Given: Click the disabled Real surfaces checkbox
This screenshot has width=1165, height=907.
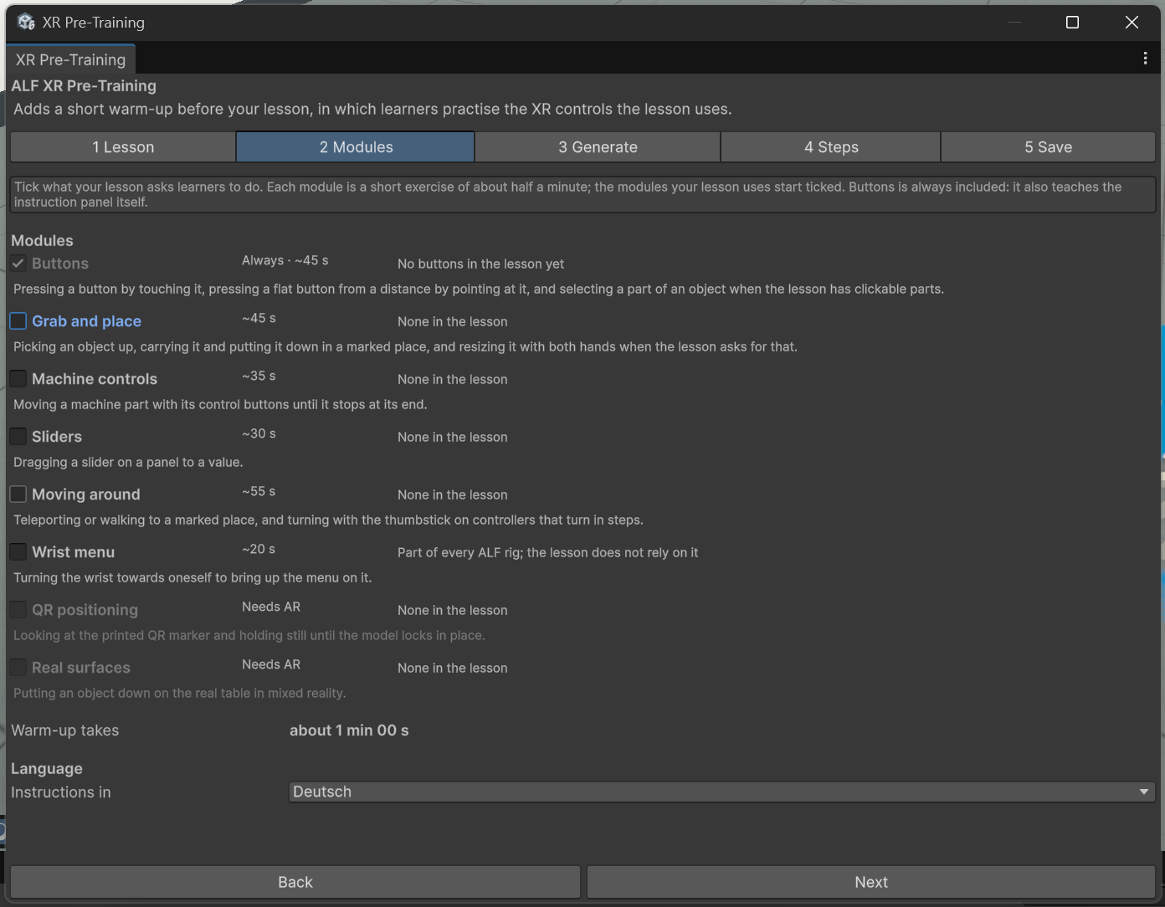Looking at the screenshot, I should click(x=18, y=668).
